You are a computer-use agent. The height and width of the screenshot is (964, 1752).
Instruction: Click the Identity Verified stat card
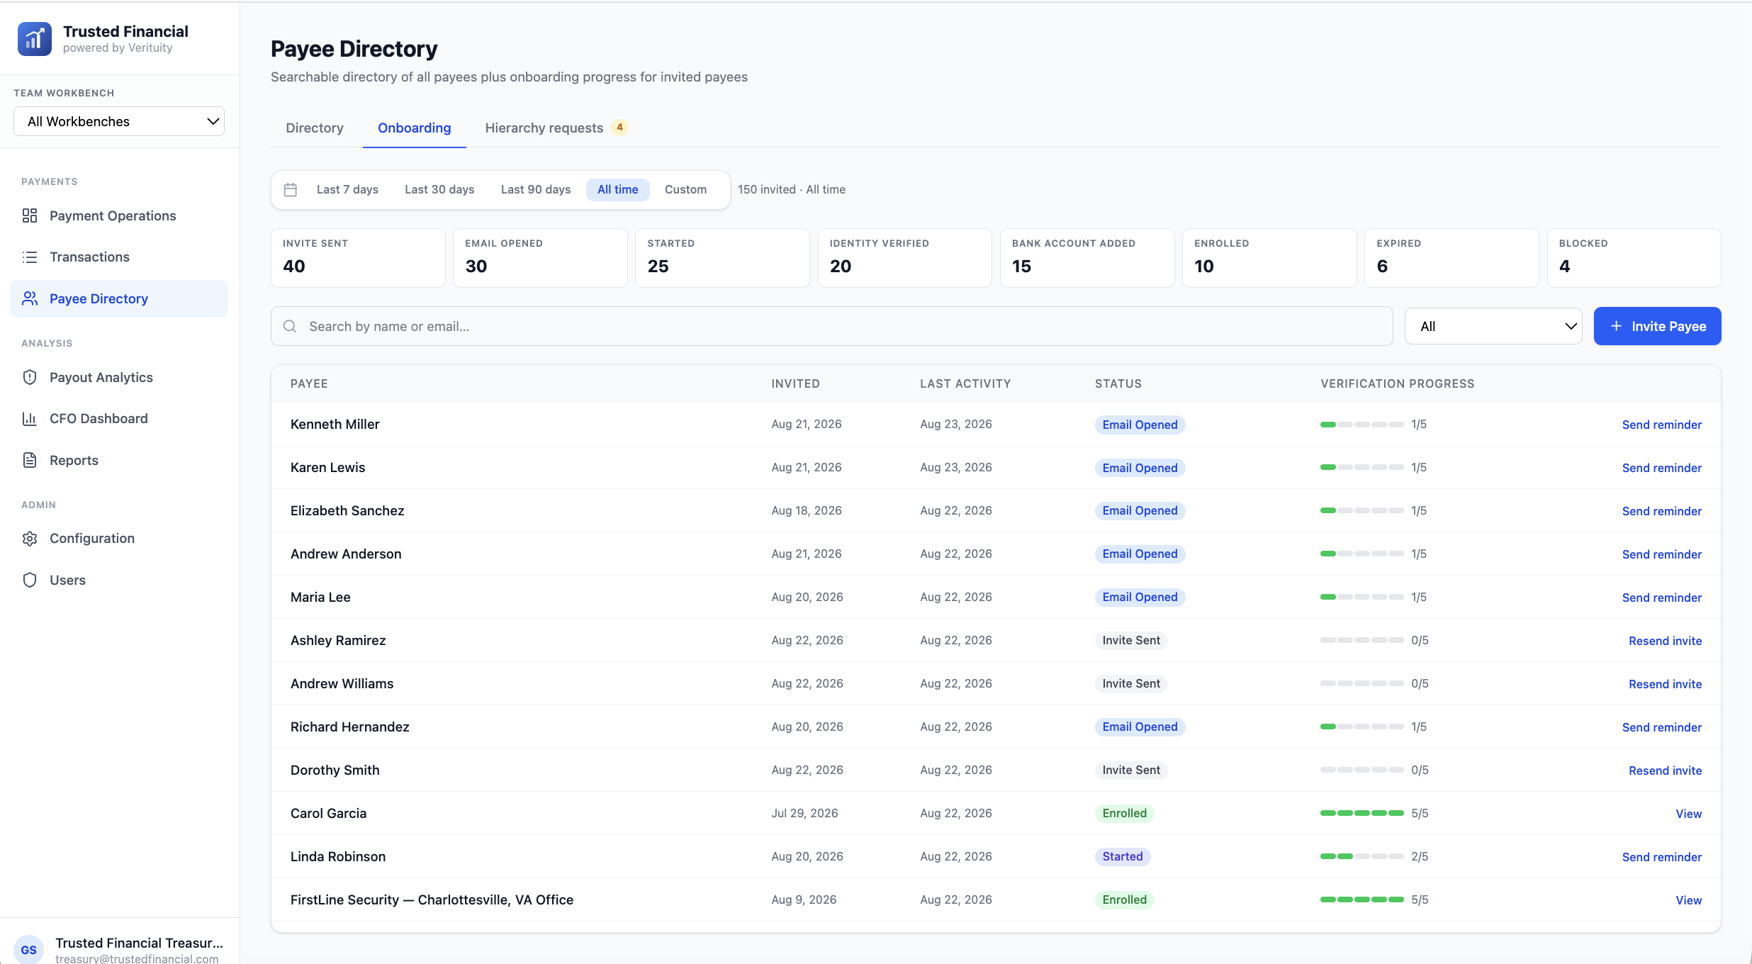tap(904, 258)
